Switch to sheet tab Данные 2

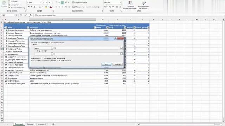[x=31, y=124]
